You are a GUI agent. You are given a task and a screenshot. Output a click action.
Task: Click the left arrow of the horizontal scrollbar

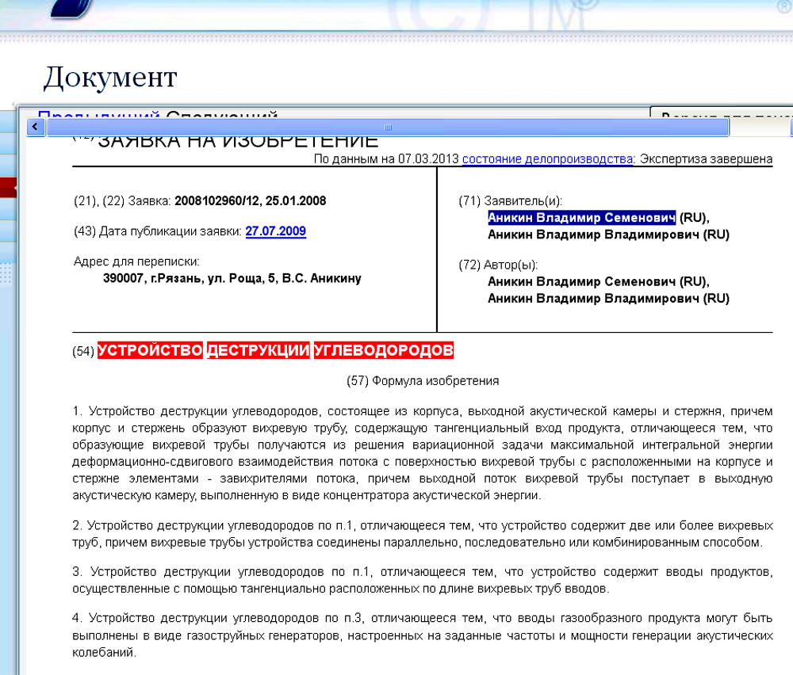coord(35,127)
